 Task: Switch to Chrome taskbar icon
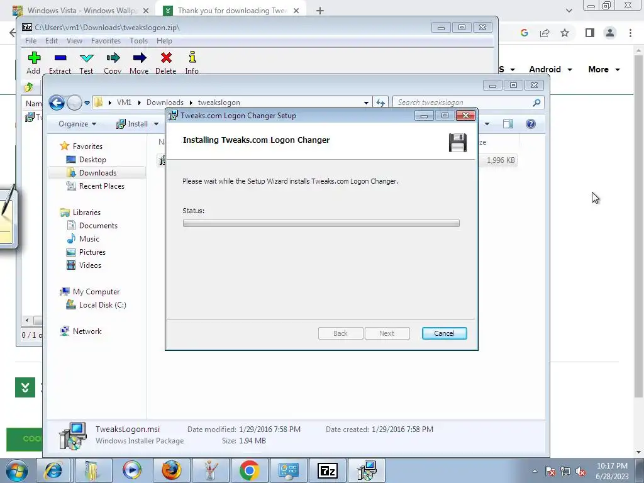click(249, 470)
